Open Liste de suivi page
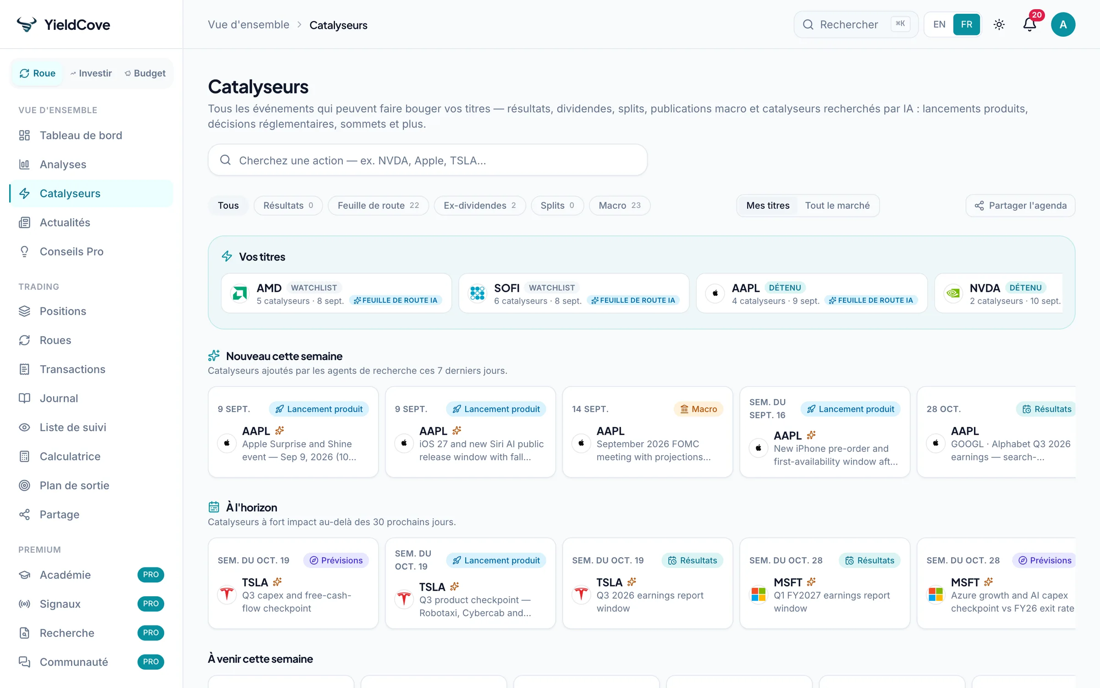Screen dimensions: 1100x688 [x=91, y=427]
